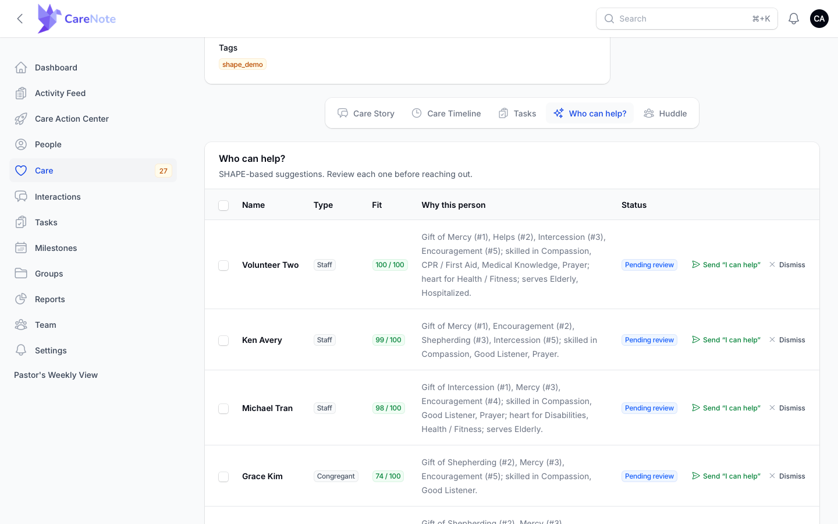
Task: Toggle the select-all checkbox in table header
Action: (x=223, y=206)
